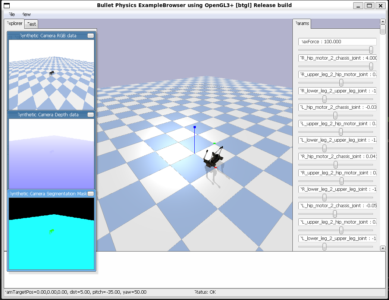Click the RL_hip_motor_2_chassis_joint slider handle
389x300 pixels.
click(335, 214)
